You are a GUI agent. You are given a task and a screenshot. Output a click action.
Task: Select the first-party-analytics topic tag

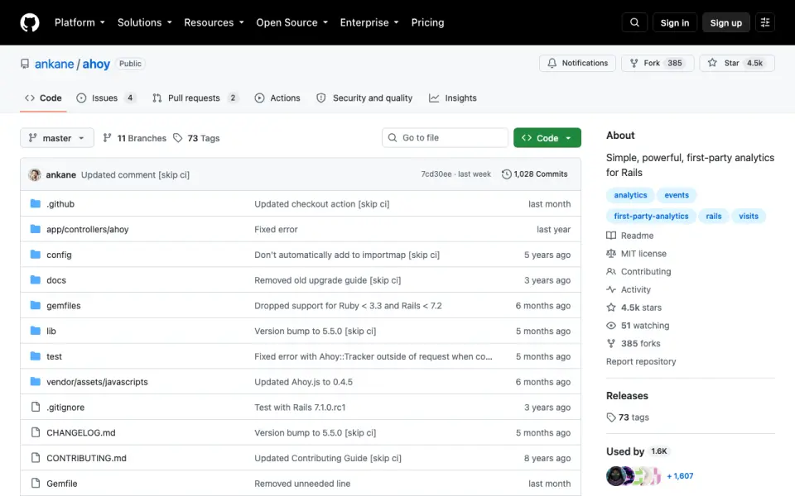coord(651,216)
